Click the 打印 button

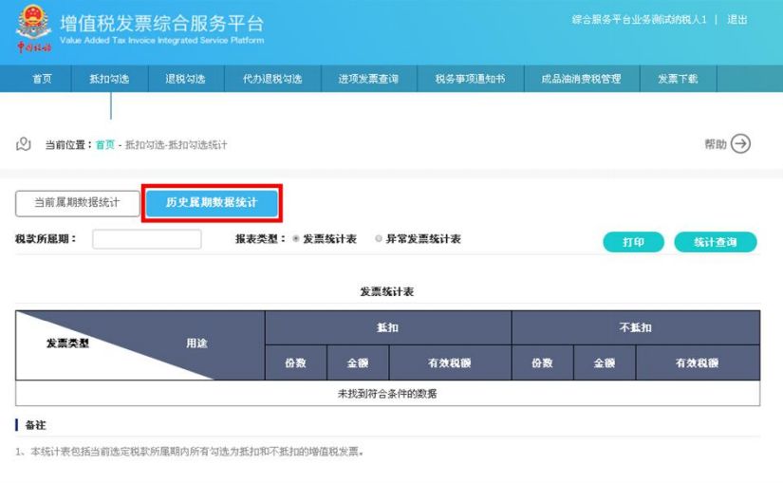click(633, 242)
